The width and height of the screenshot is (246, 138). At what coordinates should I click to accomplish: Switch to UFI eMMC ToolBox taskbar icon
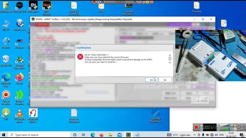pyautogui.click(x=128, y=135)
